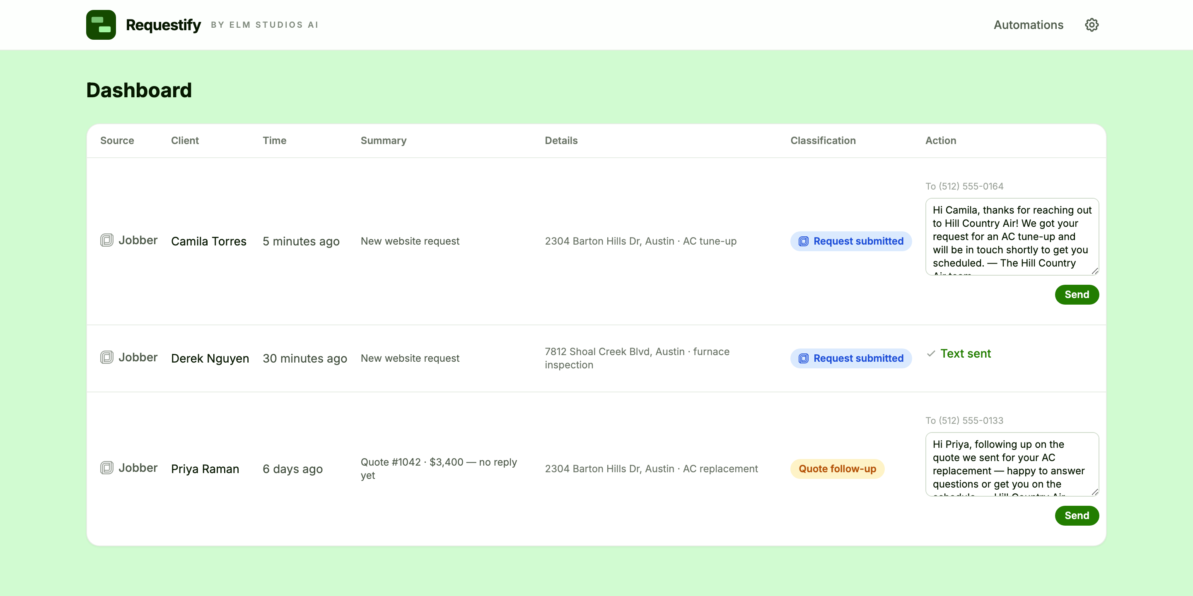Screen dimensions: 1193x596
Task: Grab the resize handle of Camila's message box
Action: (1094, 271)
